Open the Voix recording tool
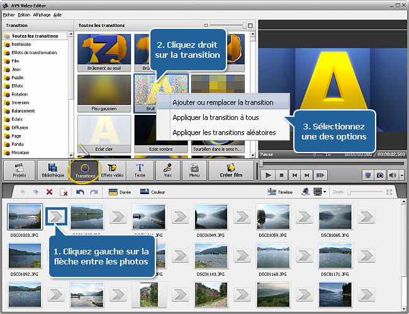The height and width of the screenshot is (314, 409). click(x=168, y=170)
